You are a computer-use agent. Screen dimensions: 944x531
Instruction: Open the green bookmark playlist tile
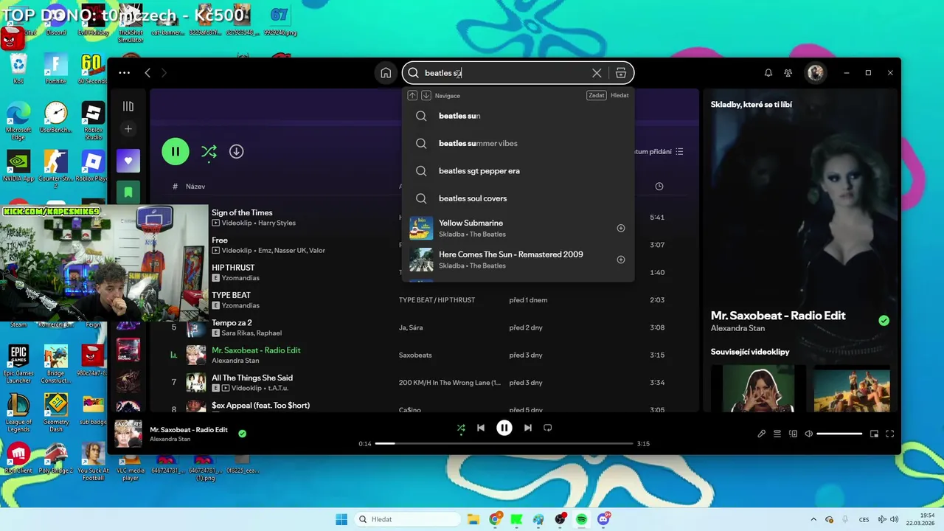pyautogui.click(x=128, y=192)
